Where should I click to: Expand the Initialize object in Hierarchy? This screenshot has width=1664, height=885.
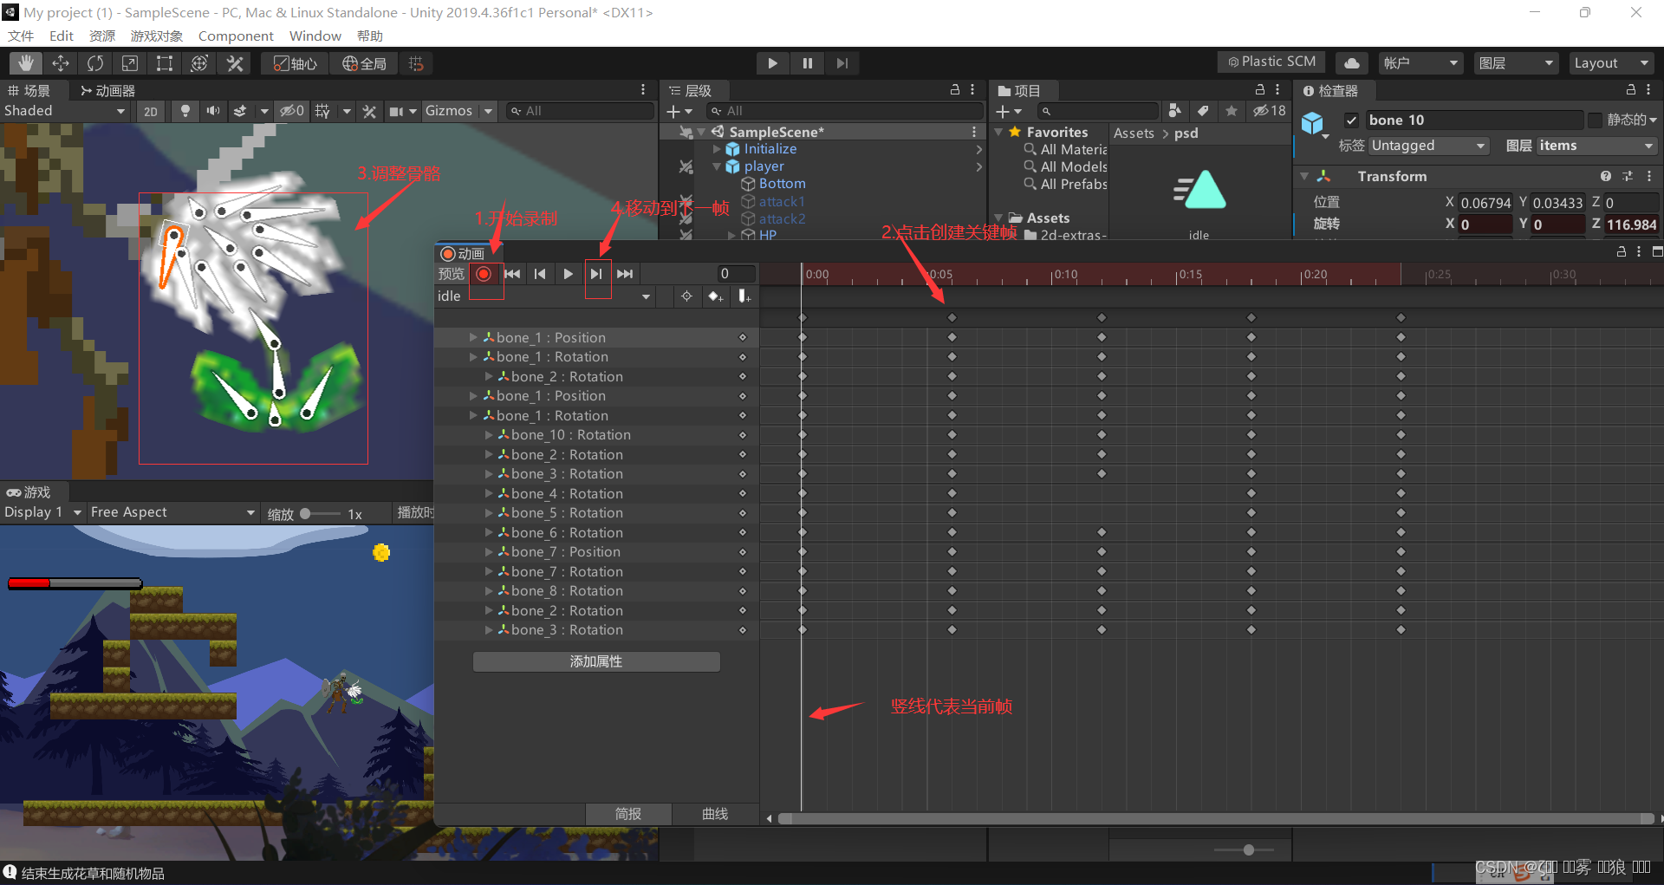tap(717, 149)
